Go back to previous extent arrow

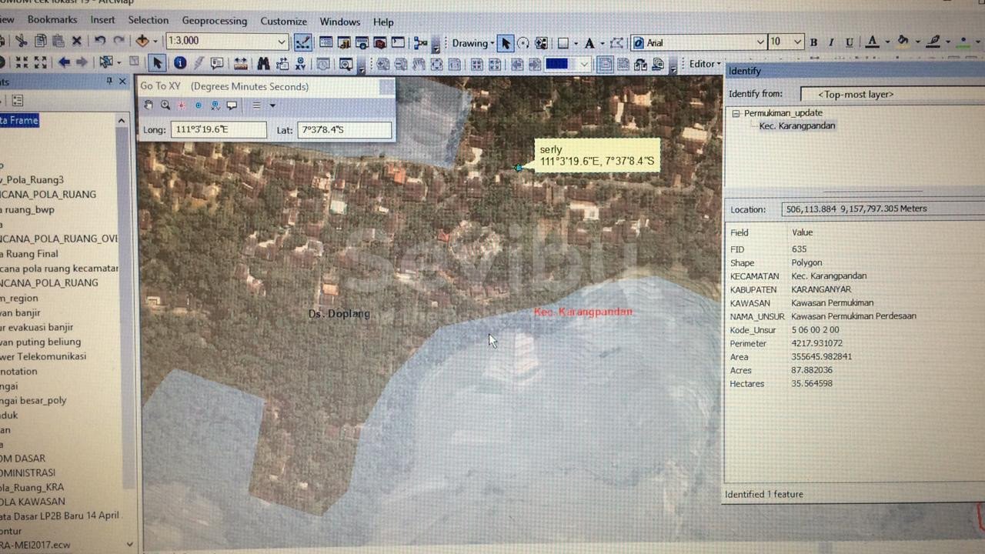point(65,63)
